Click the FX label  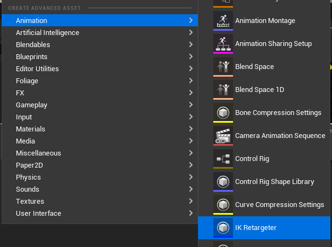(20, 93)
